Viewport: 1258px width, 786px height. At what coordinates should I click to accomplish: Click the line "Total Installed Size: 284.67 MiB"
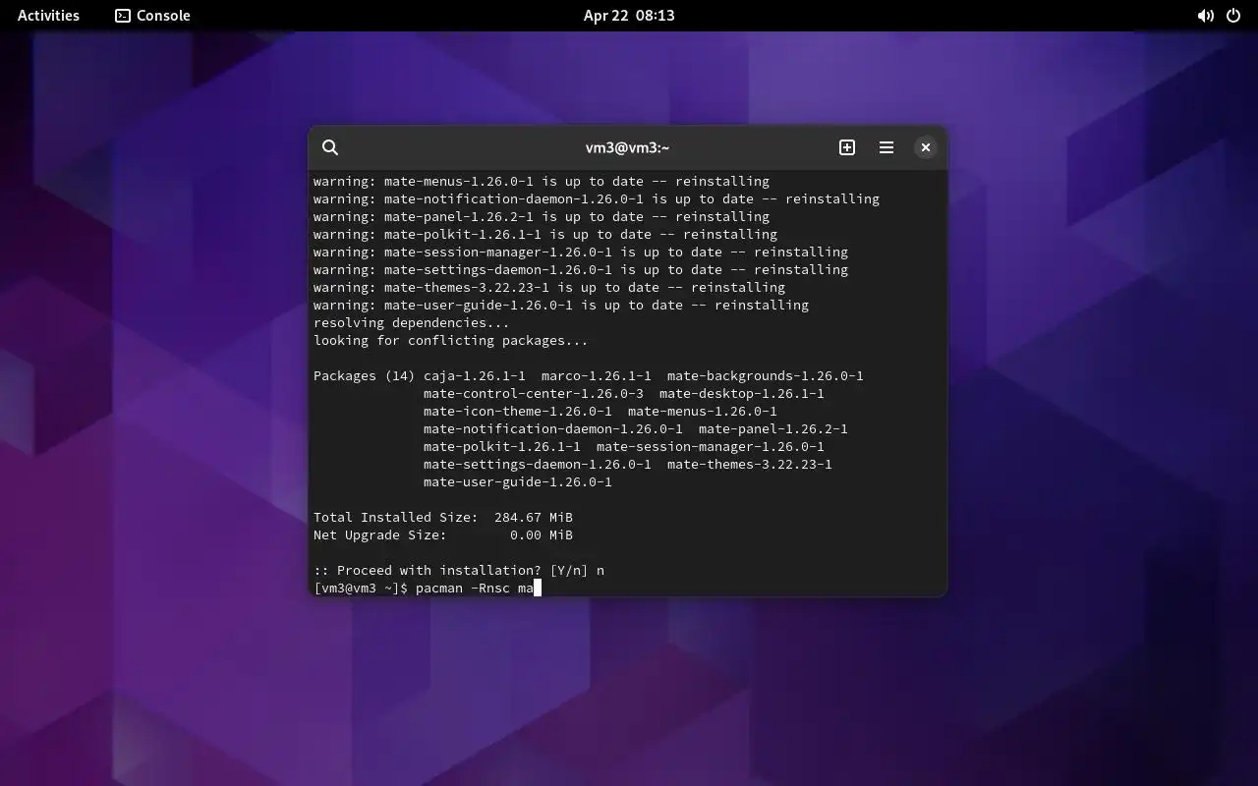click(443, 518)
